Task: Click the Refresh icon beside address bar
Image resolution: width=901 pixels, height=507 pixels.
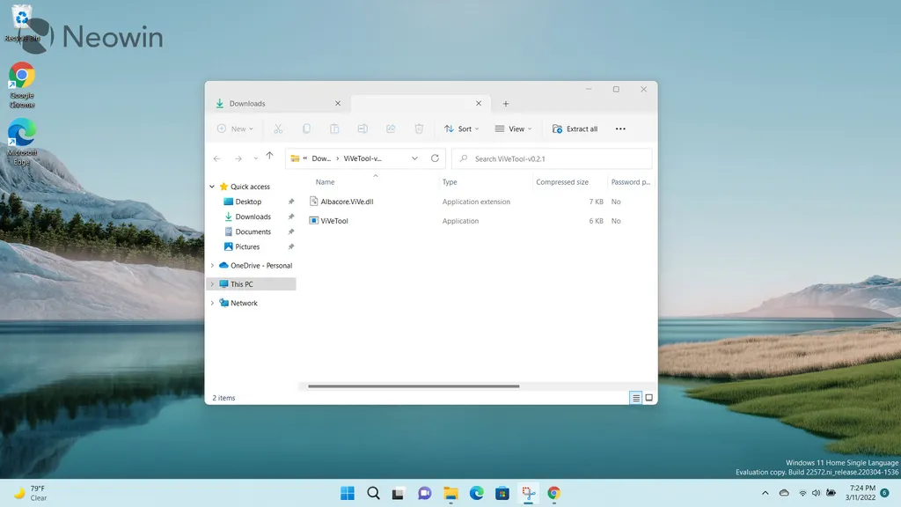Action: [x=435, y=158]
